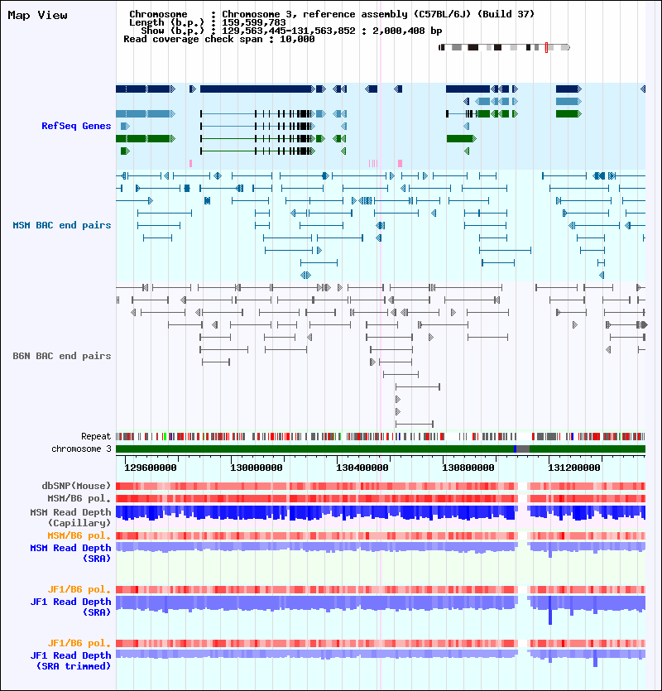Click axis coordinate label 129600000
This screenshot has width=662, height=691.
pos(151,468)
